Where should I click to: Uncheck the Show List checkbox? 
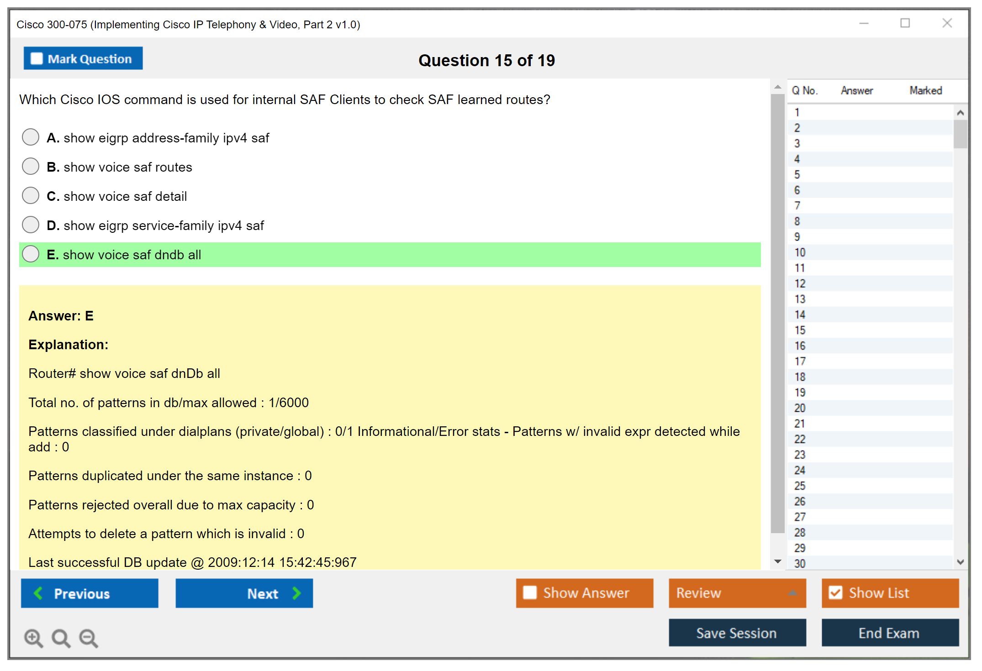[835, 592]
